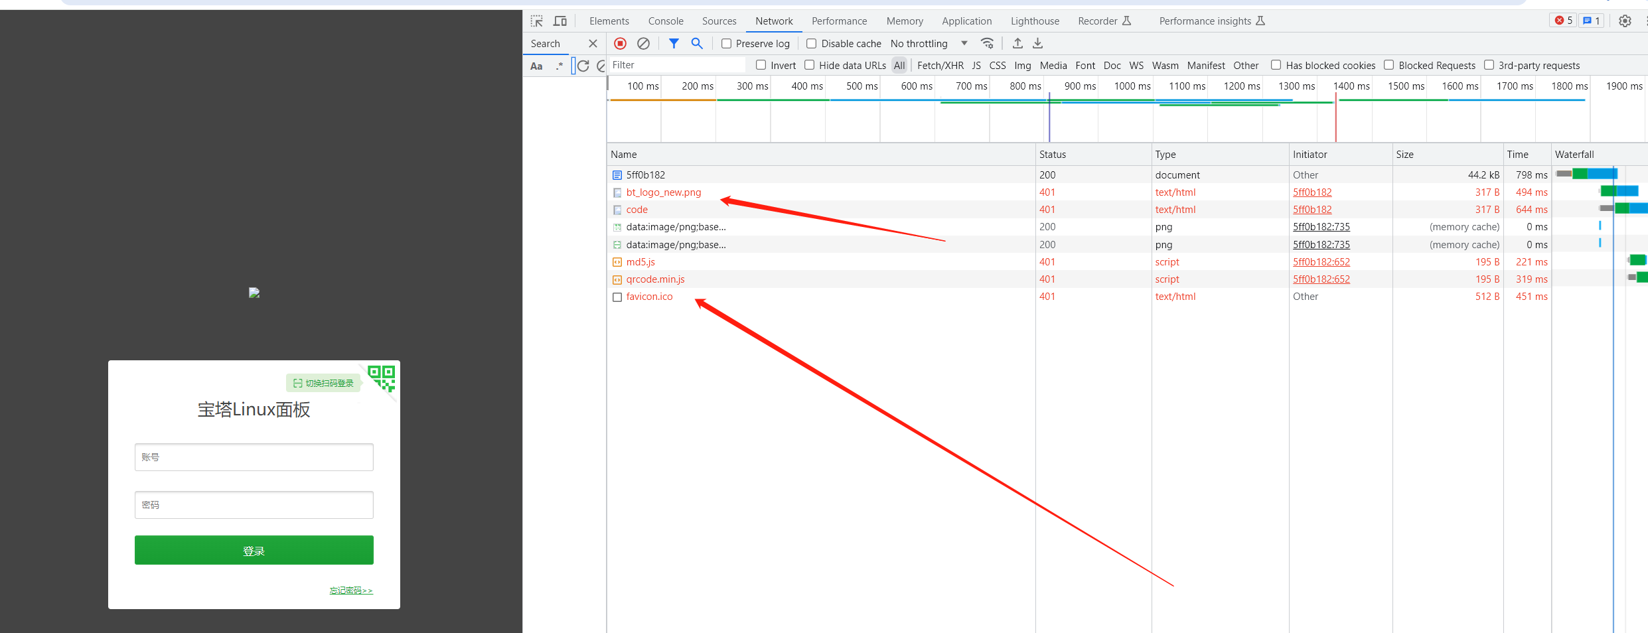Open the Recorder tab

click(1104, 21)
